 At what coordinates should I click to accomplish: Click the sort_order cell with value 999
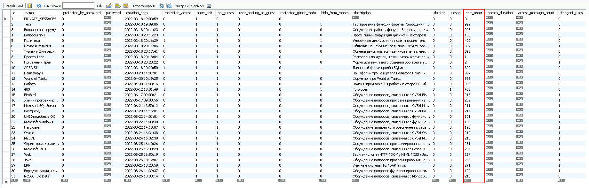click(468, 24)
